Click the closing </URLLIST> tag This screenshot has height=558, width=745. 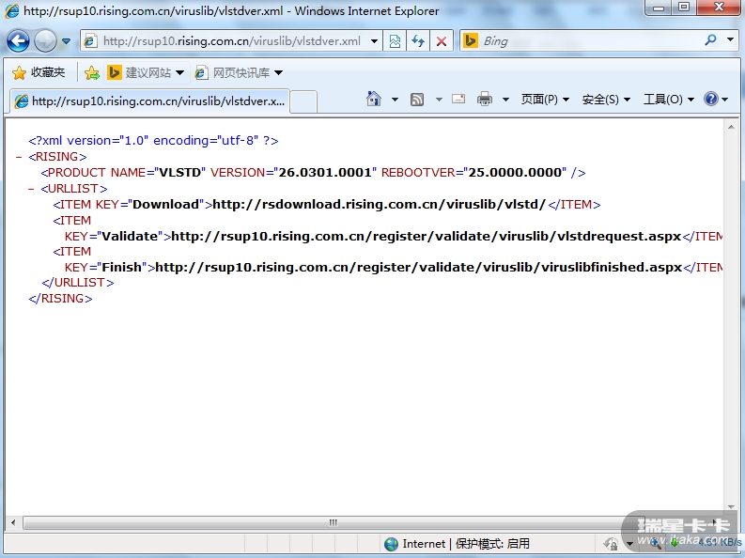[x=78, y=283]
